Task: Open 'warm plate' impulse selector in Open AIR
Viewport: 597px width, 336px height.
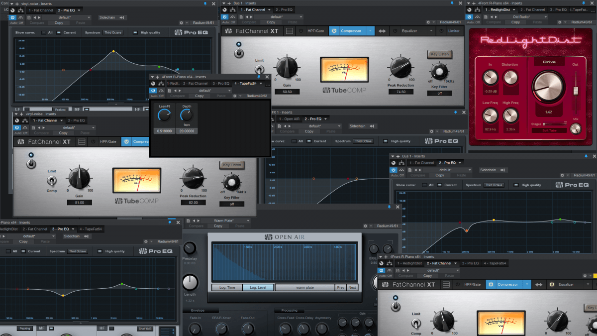Action: click(x=304, y=288)
